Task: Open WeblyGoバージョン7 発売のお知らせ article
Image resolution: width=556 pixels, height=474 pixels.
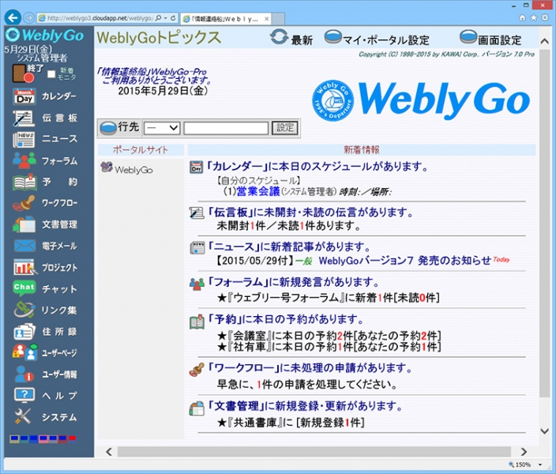Action: (404, 261)
